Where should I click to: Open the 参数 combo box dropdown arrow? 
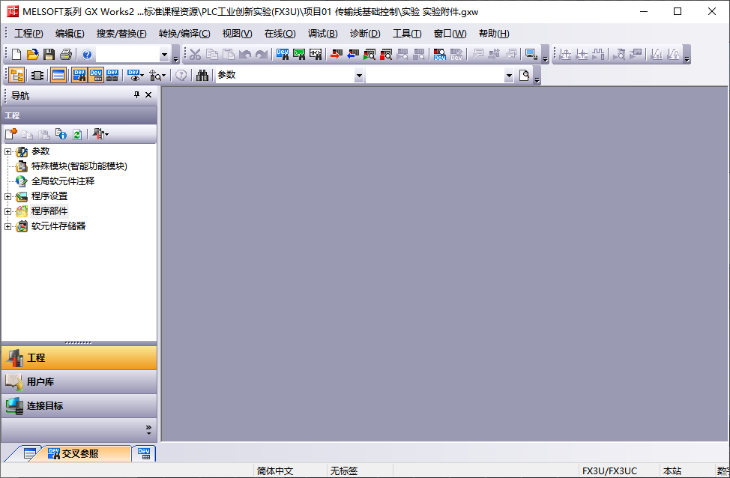coord(359,75)
